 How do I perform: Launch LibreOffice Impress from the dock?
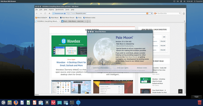pyautogui.click(x=34, y=103)
